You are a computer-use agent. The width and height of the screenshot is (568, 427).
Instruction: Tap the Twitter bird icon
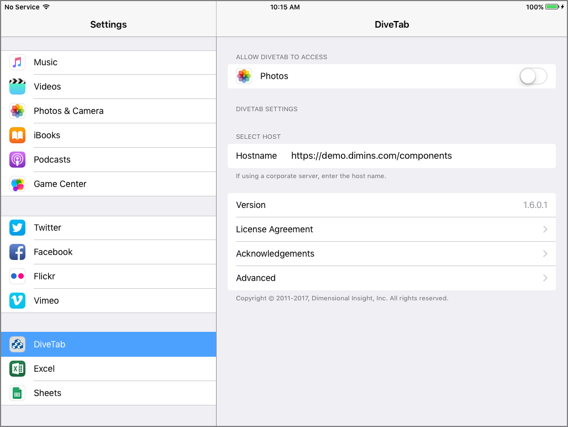[x=17, y=228]
